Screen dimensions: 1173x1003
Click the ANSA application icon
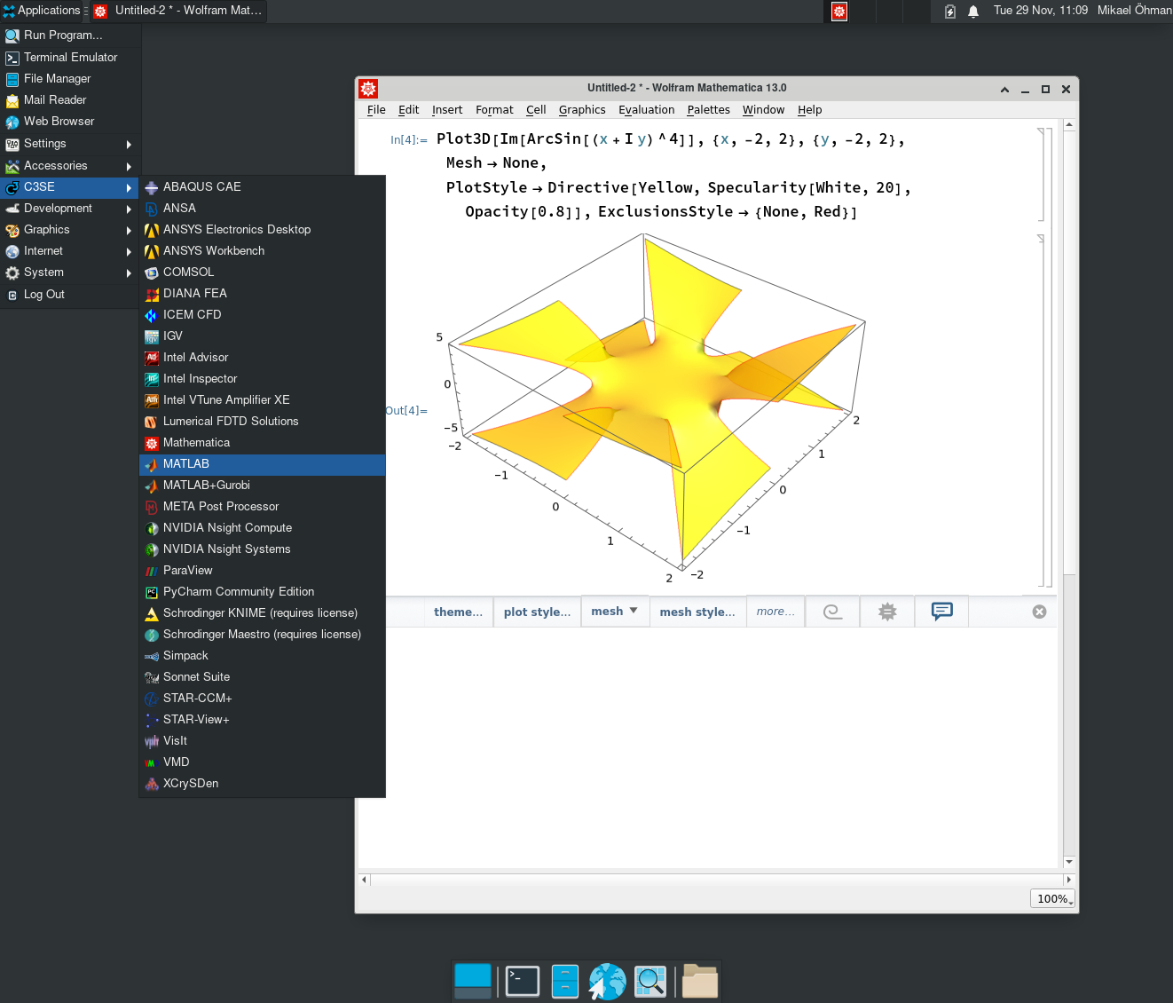(x=152, y=209)
